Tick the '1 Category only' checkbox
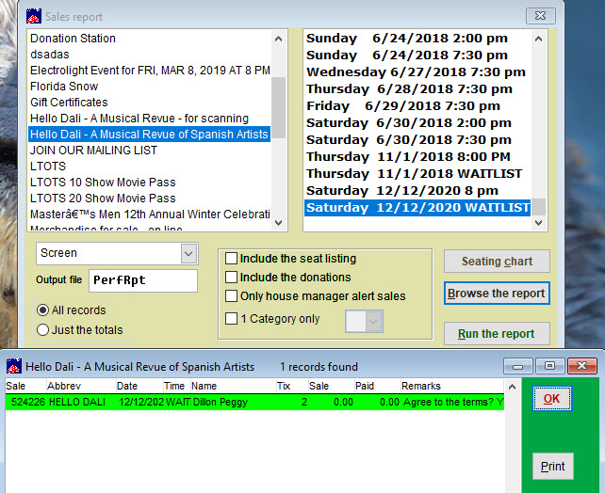605x493 pixels. [x=232, y=319]
